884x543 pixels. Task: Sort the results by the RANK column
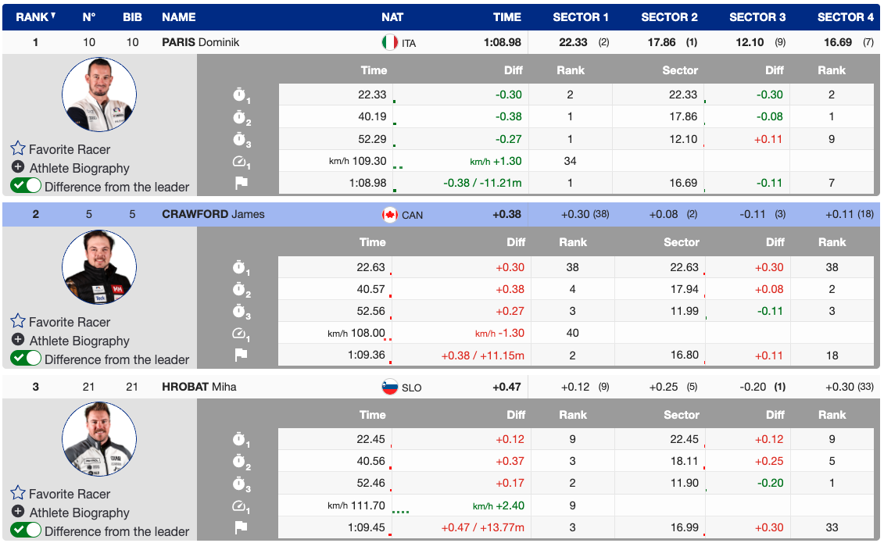point(35,16)
